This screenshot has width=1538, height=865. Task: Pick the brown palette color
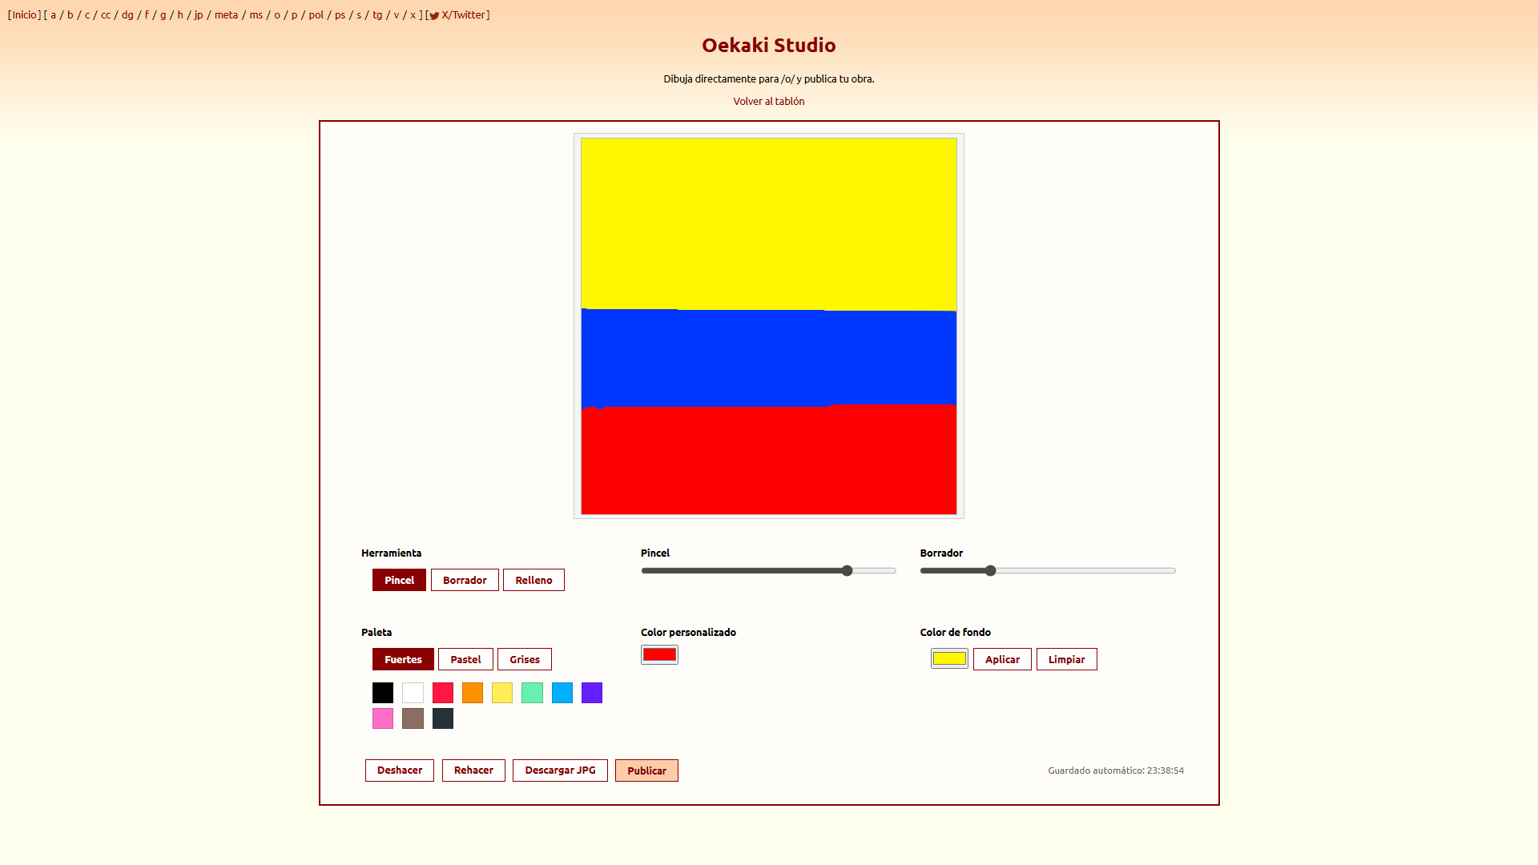point(413,718)
